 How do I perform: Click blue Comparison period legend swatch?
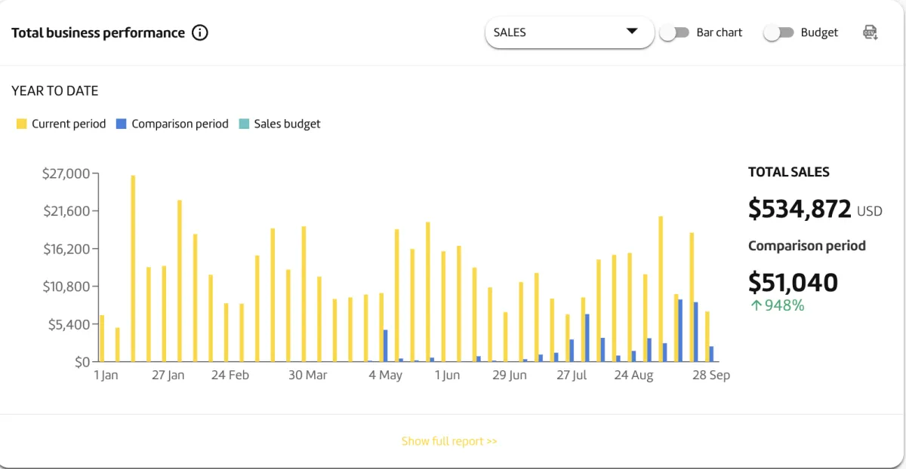tap(122, 124)
